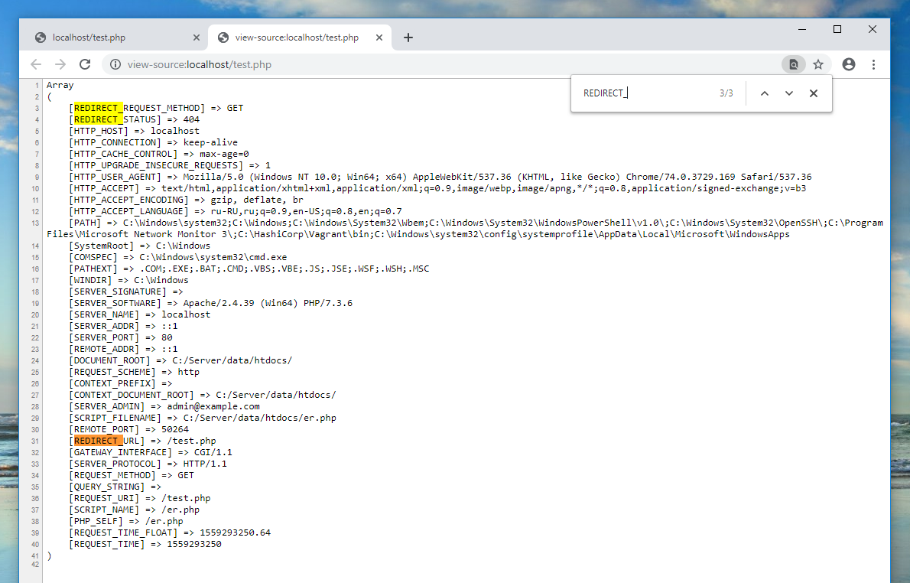This screenshot has height=583, width=910.
Task: Open the Chrome three-dot menu
Action: (x=873, y=64)
